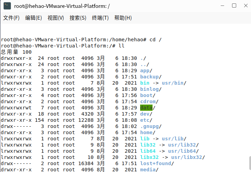The image size is (251, 172).
Task: Click the 'libx32' symlink name
Action: 149,157
